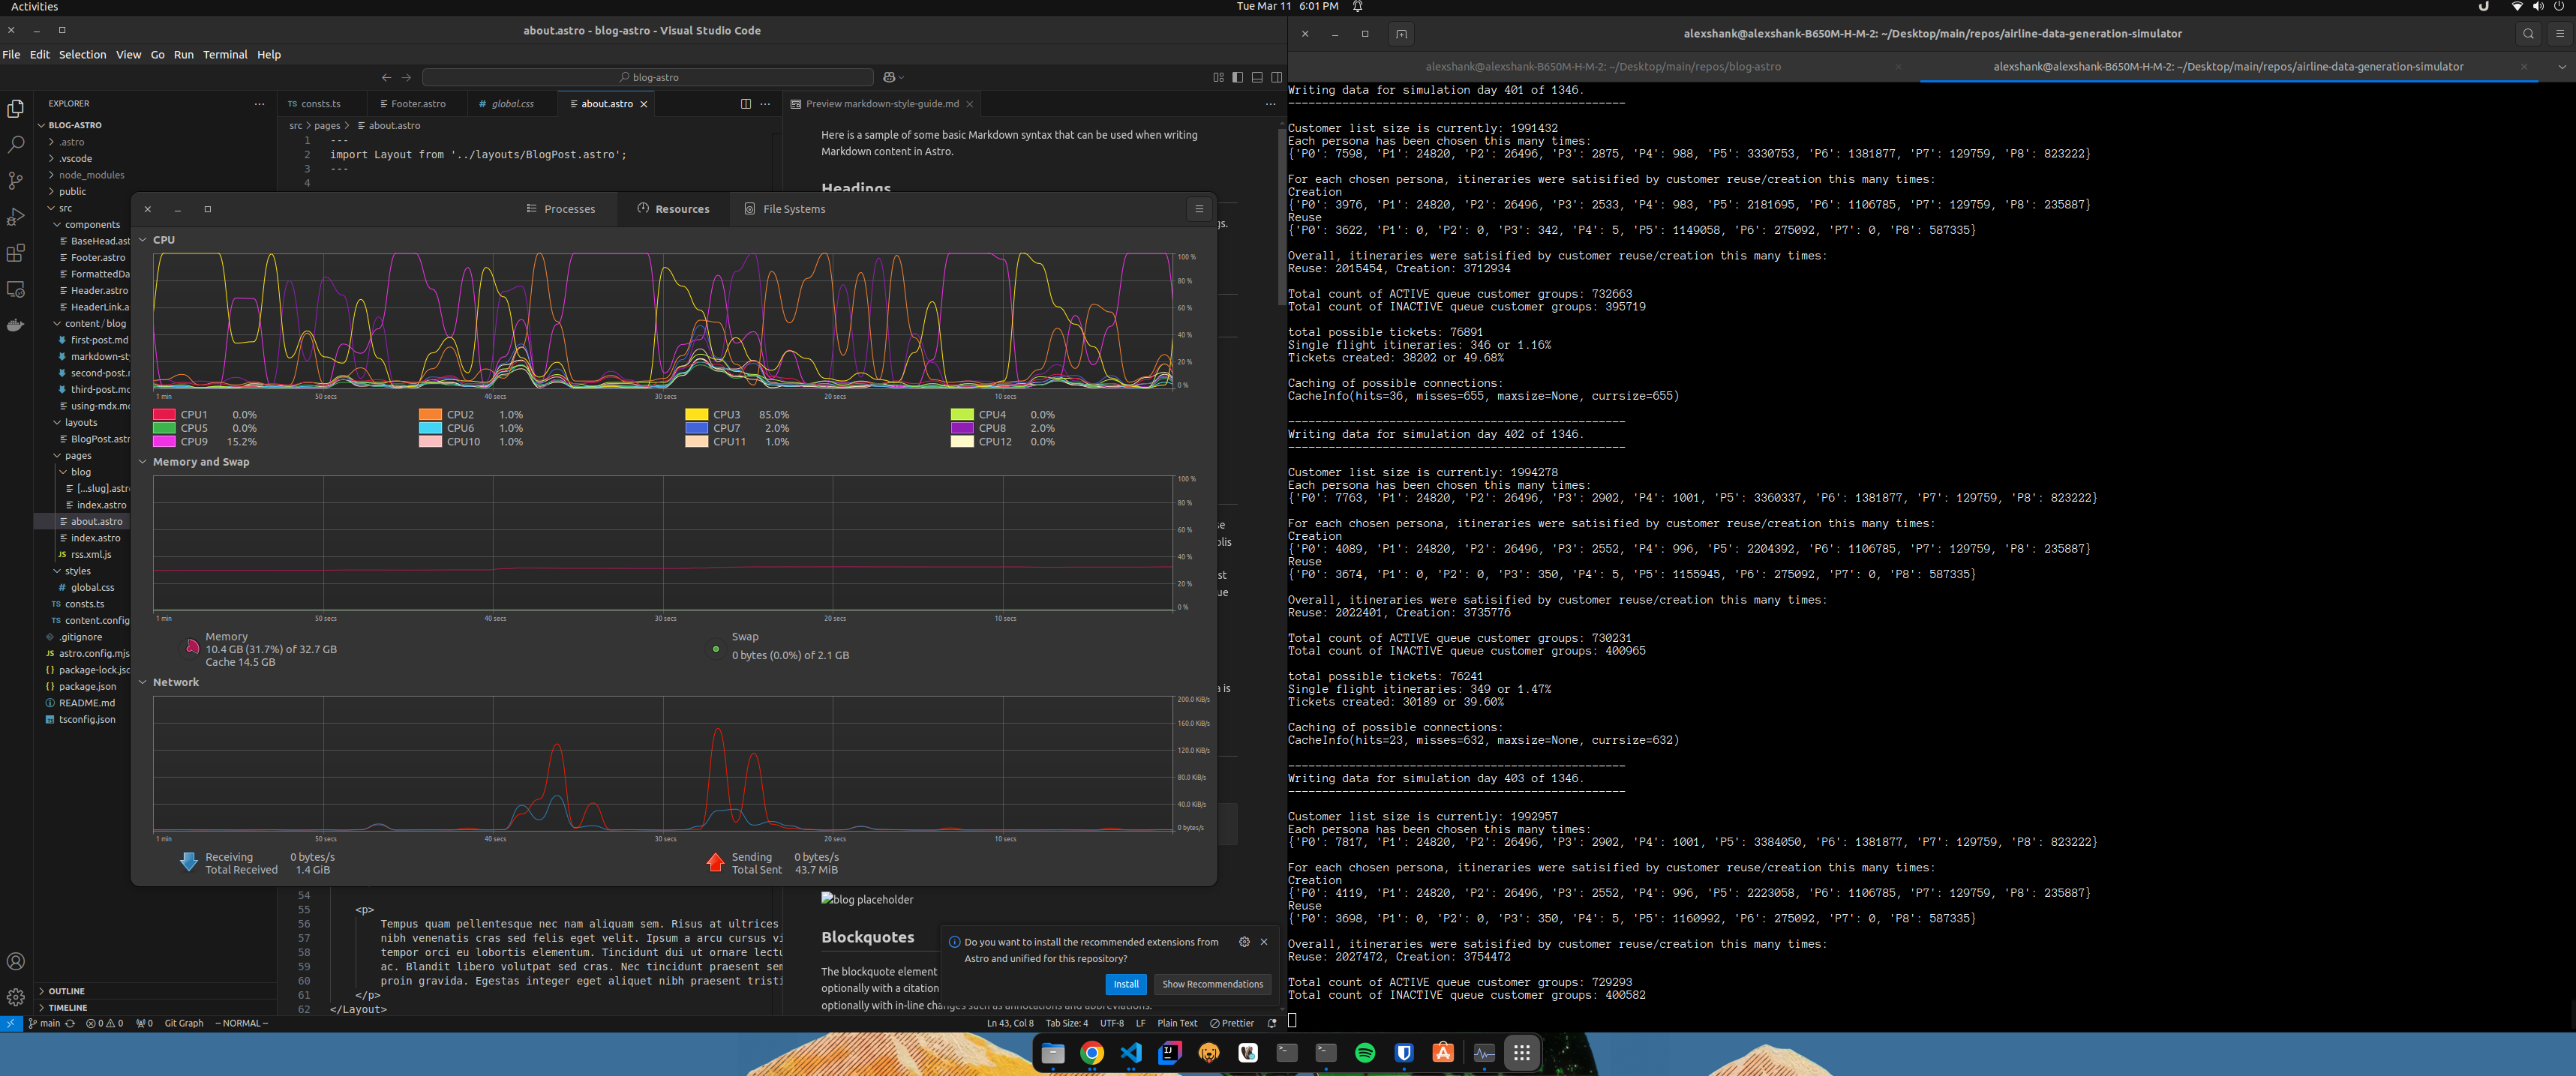Collapse the CPU section
The height and width of the screenshot is (1076, 2576).
(x=143, y=240)
